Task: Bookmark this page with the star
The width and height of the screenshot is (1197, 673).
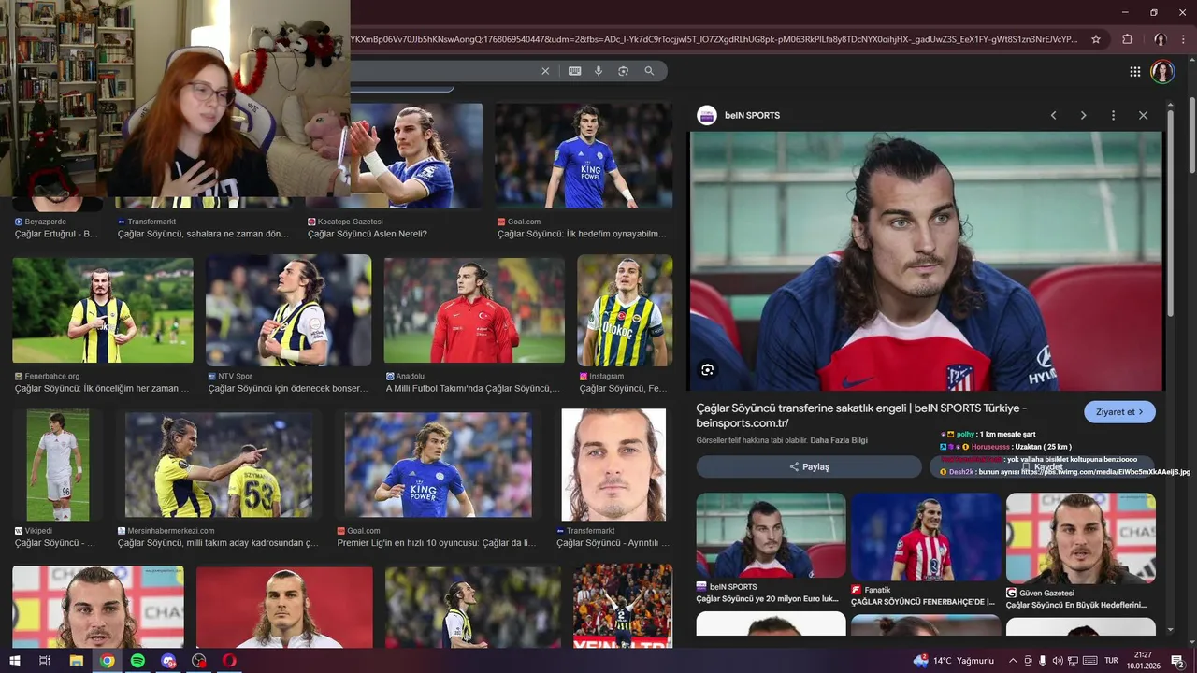Action: 1096,39
